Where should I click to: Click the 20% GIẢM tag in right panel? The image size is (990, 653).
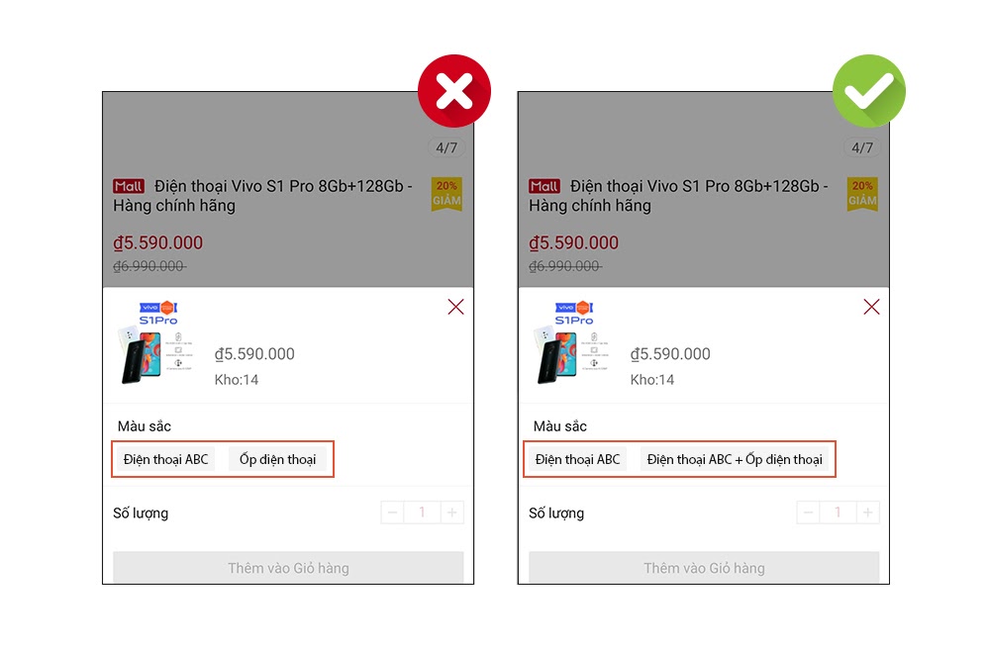(x=862, y=194)
